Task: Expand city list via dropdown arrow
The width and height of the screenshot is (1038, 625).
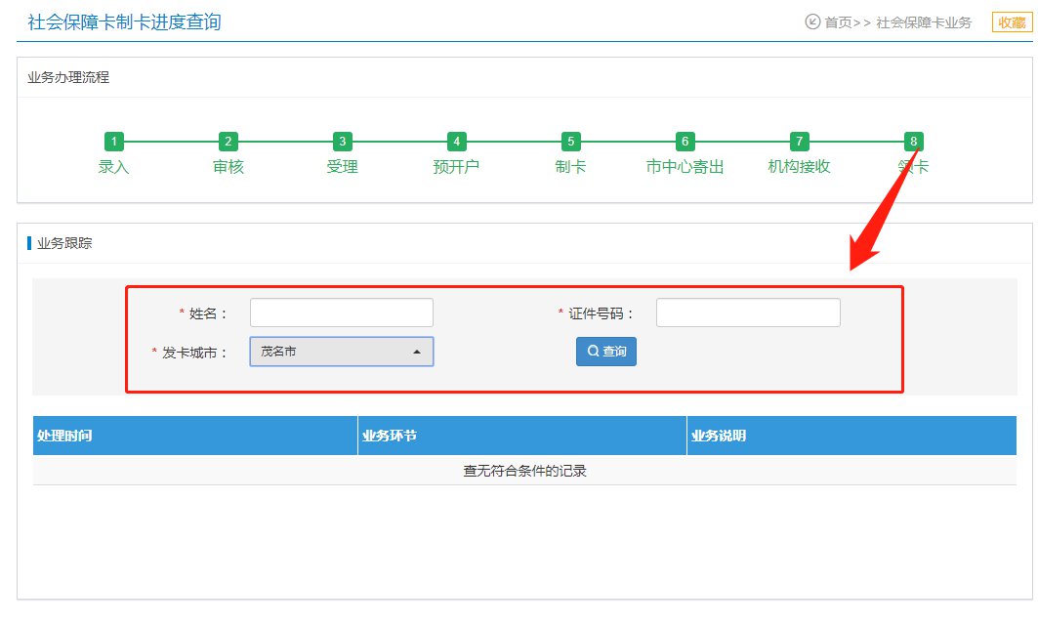Action: tap(417, 352)
